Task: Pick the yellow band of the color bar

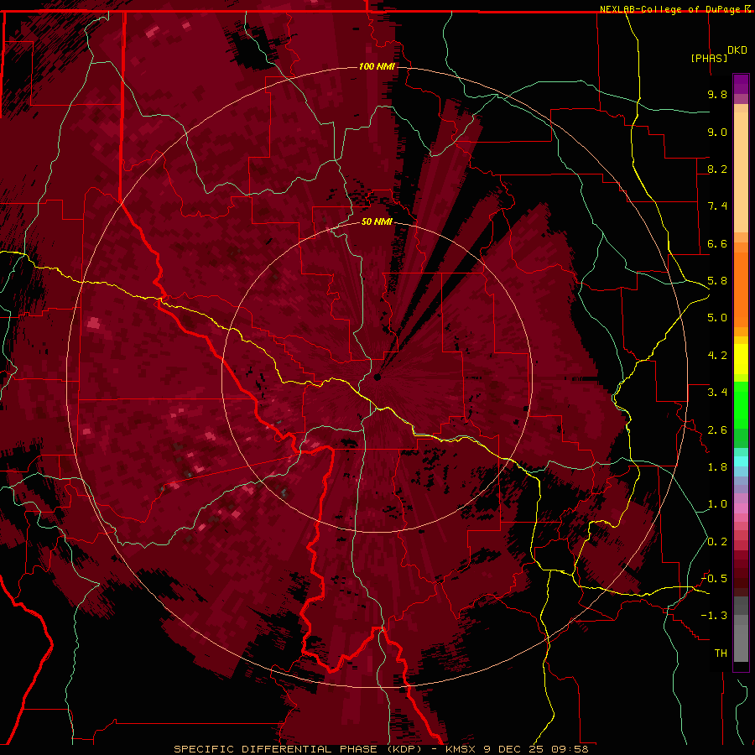Action: click(x=741, y=359)
